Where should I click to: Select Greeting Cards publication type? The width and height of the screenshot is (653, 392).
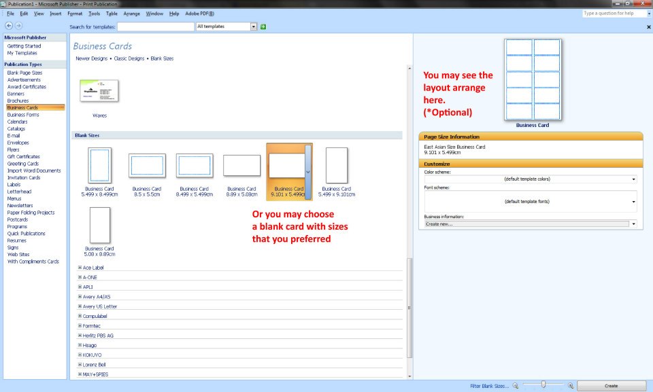pyautogui.click(x=23, y=164)
